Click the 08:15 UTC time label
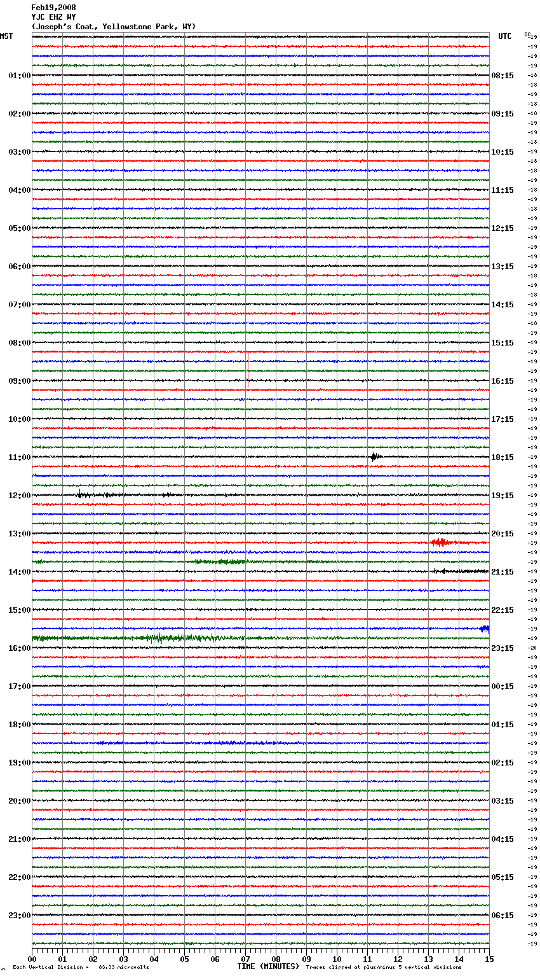This screenshot has height=976, width=540. 503,76
